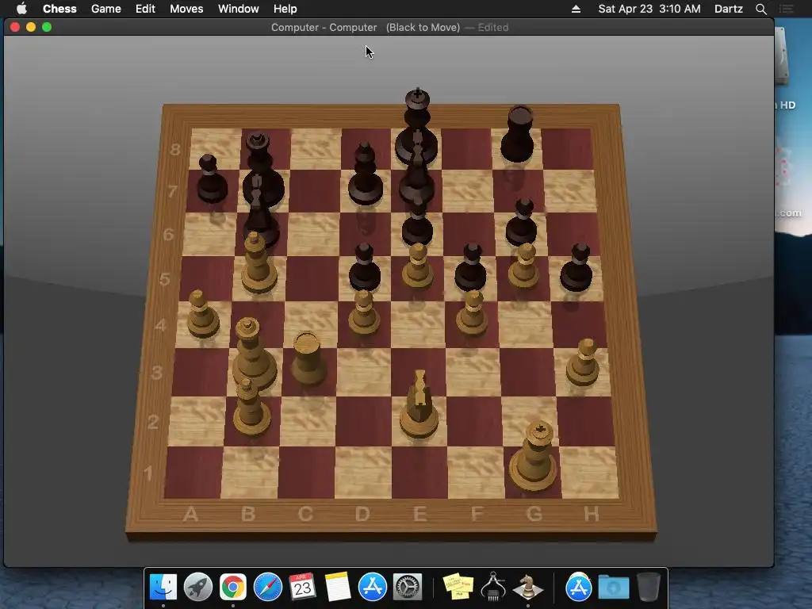The width and height of the screenshot is (812, 609).
Task: Open System Preferences from the Dock
Action: point(408,587)
